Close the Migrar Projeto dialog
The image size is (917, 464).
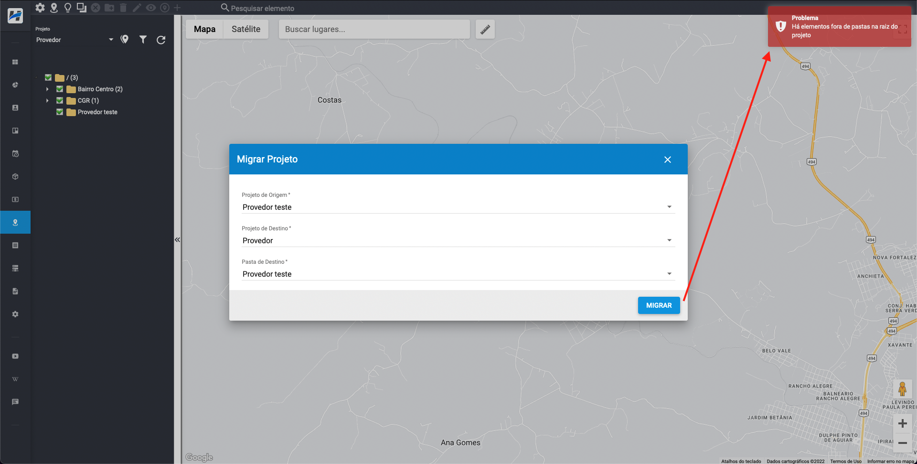[x=667, y=160]
